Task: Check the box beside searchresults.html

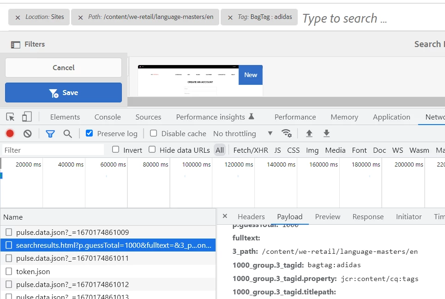Action: tap(9, 245)
